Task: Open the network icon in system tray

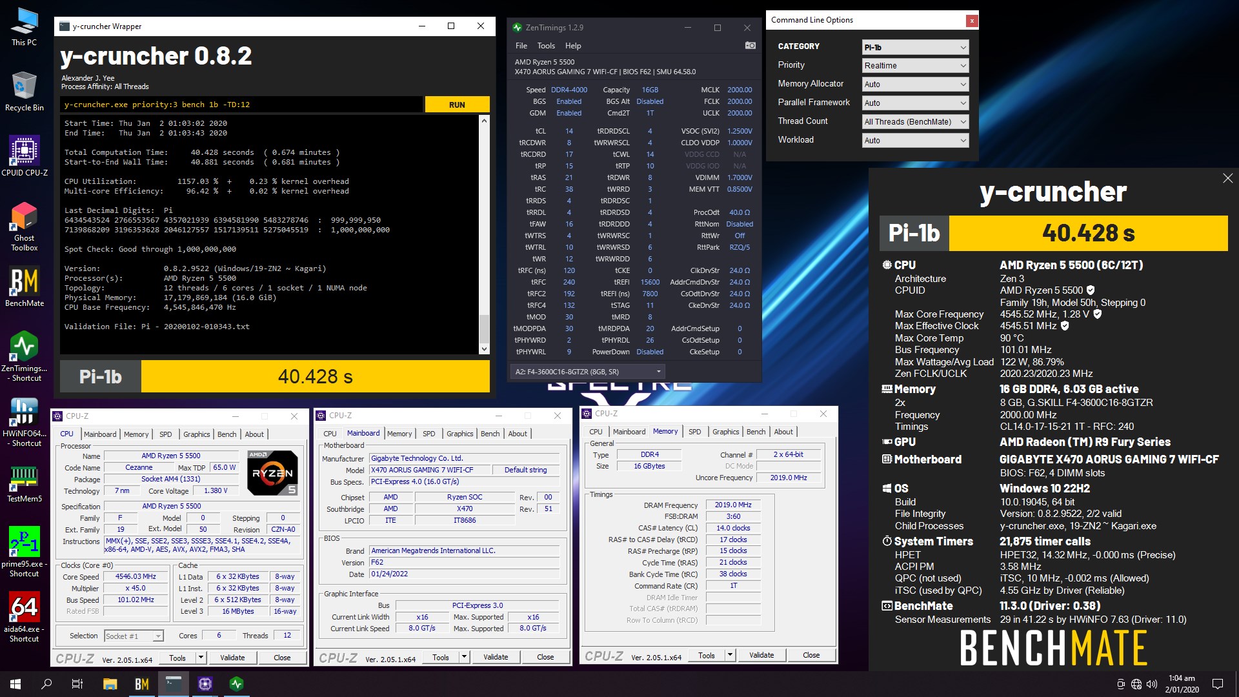Action: click(x=1136, y=684)
